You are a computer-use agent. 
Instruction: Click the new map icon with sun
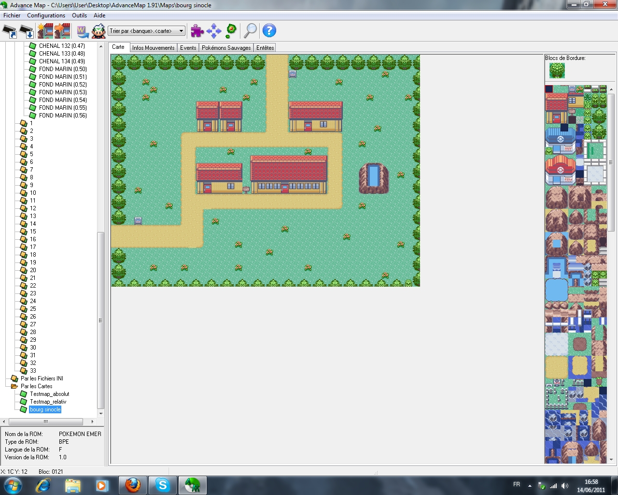[x=45, y=31]
